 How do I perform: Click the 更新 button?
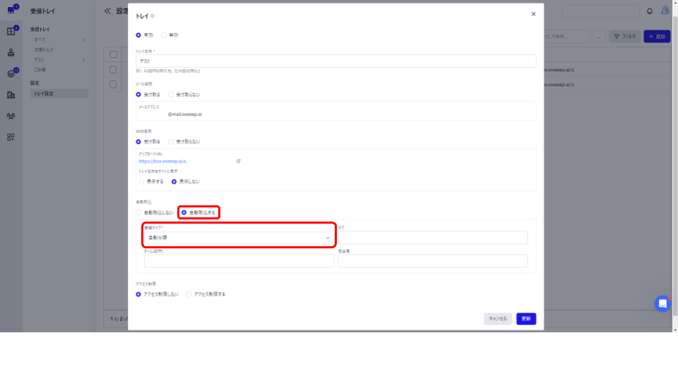point(525,319)
